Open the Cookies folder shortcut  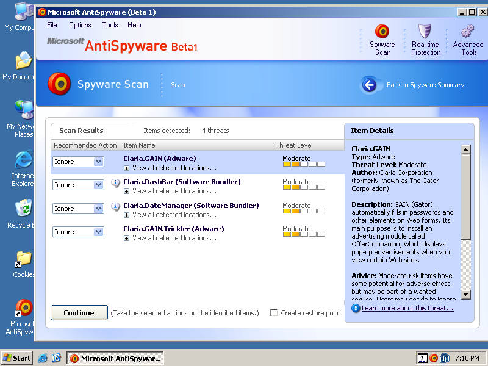point(23,259)
